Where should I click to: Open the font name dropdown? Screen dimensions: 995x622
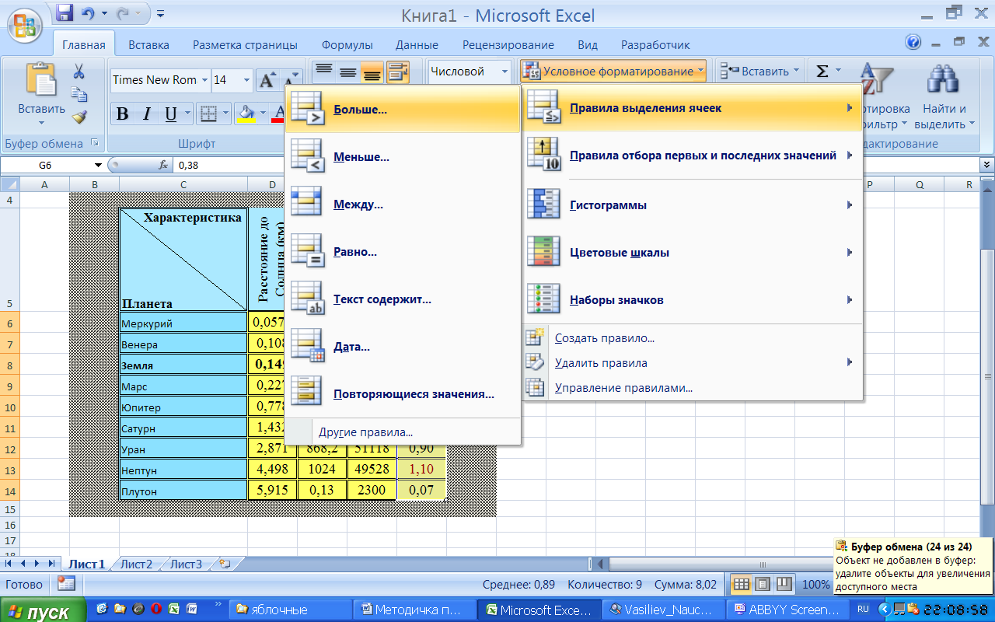[x=204, y=80]
